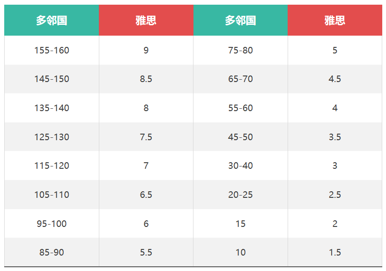
Task: Select the cell reading 105-110
Action: (52, 195)
